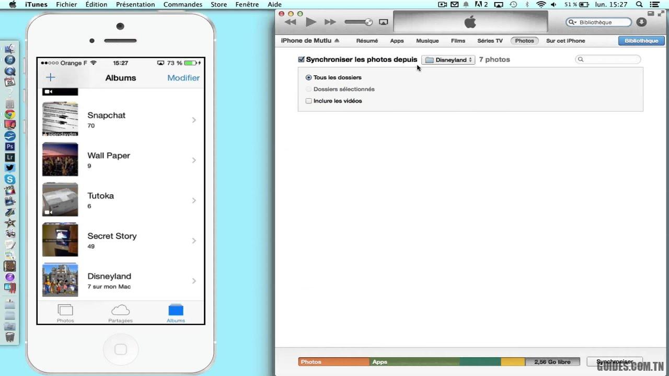
Task: Open the Disneyland folder dropdown
Action: 448,60
